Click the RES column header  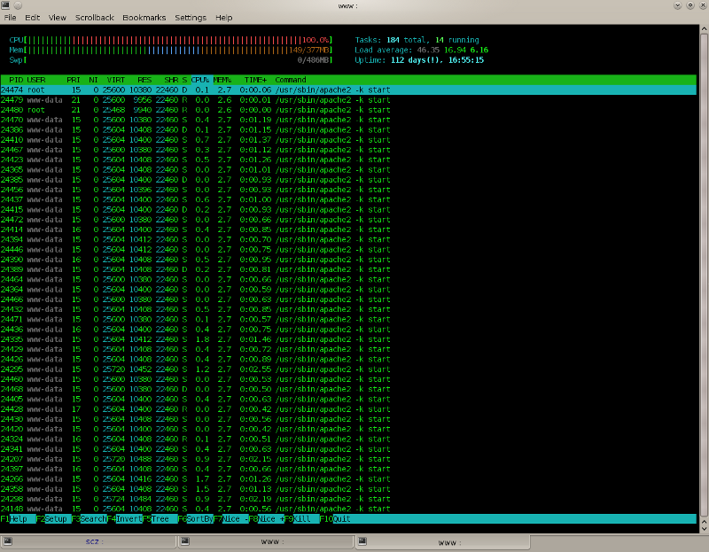click(144, 80)
